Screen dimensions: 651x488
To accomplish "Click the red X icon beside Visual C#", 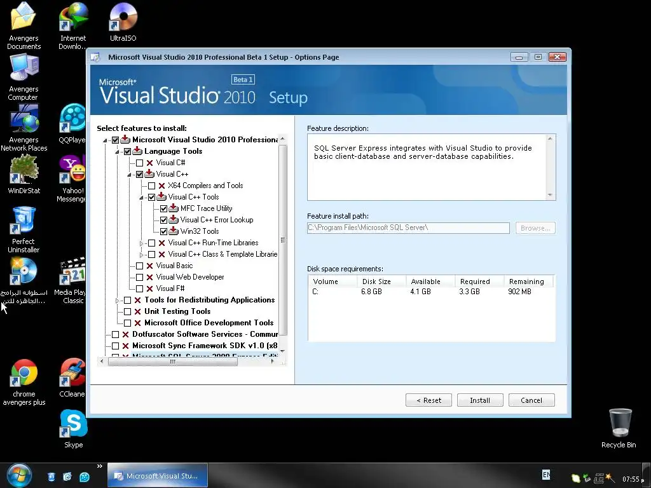I will click(x=150, y=163).
